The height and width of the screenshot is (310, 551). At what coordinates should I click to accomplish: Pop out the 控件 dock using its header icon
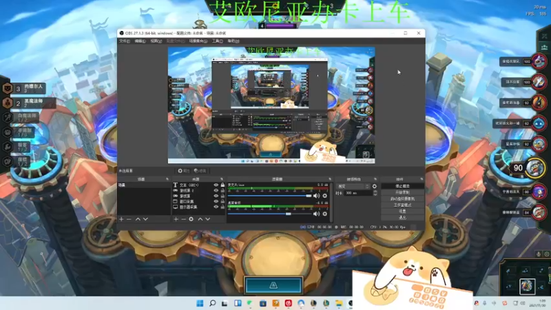pyautogui.click(x=422, y=179)
